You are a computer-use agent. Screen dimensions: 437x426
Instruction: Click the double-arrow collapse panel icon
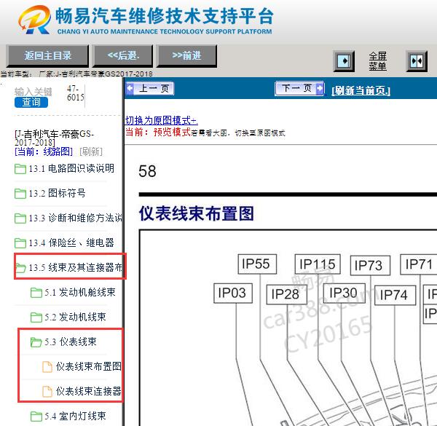[x=417, y=60]
